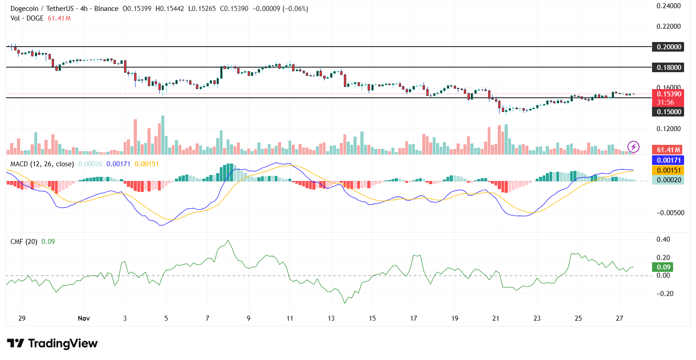Click the 0.15000 horizontal line price label
This screenshot has height=360, width=696.
click(669, 111)
